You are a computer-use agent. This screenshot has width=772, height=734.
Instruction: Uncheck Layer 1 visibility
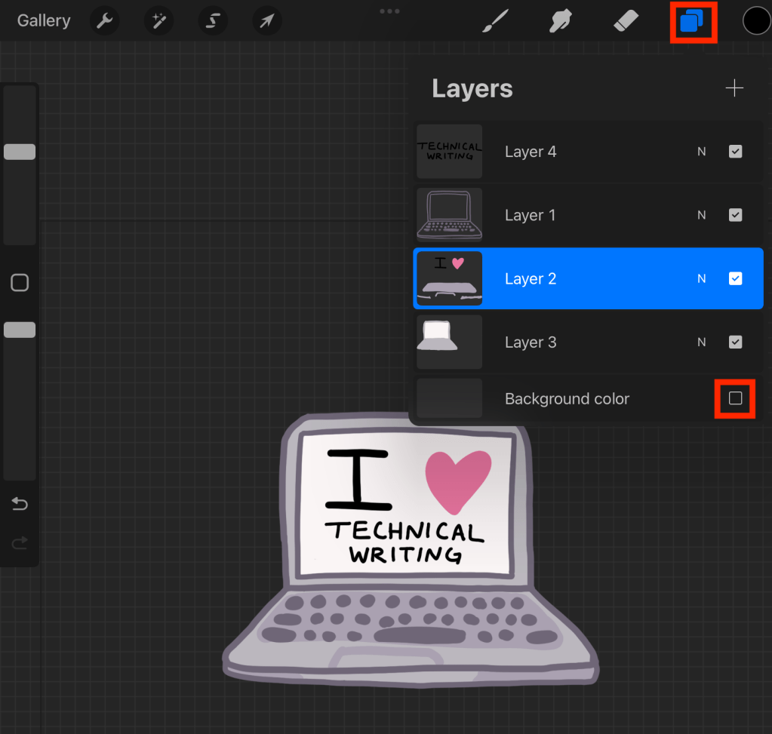(735, 215)
